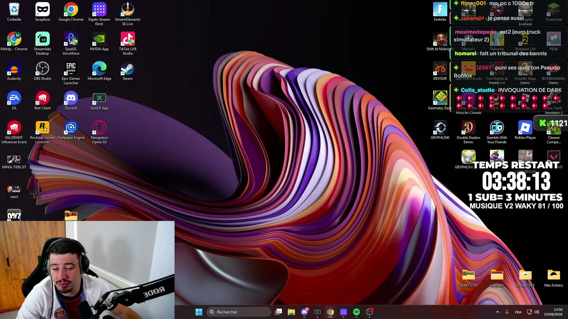Screen dimensions: 568x319
Task: Switch to Discord on the taskbar
Action: [x=304, y=312]
